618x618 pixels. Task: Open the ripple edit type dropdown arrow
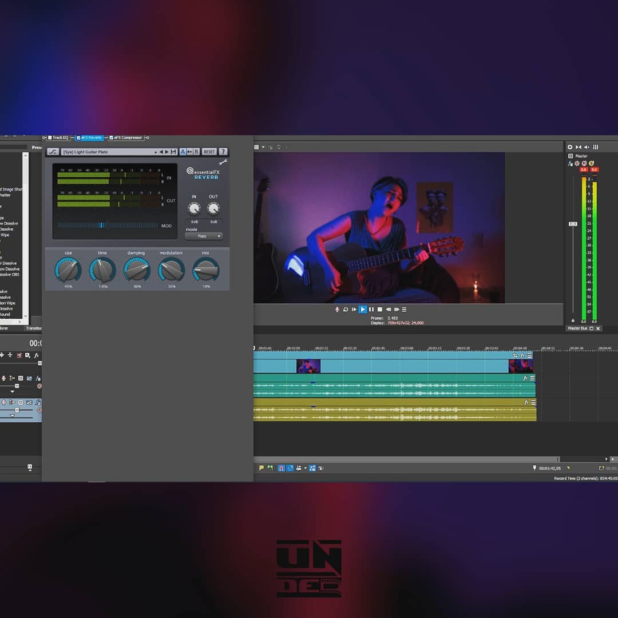click(x=305, y=468)
